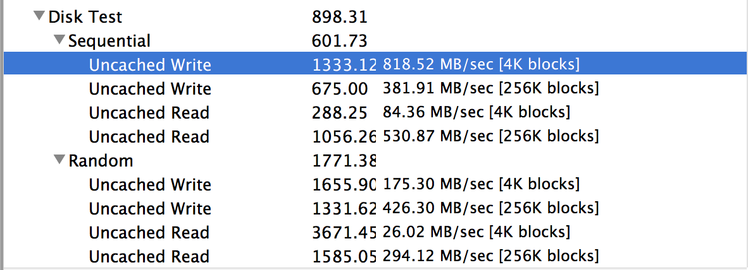Select Sequential Uncached Read 84.36 MB/sec row
The width and height of the screenshot is (748, 270).
tap(375, 113)
